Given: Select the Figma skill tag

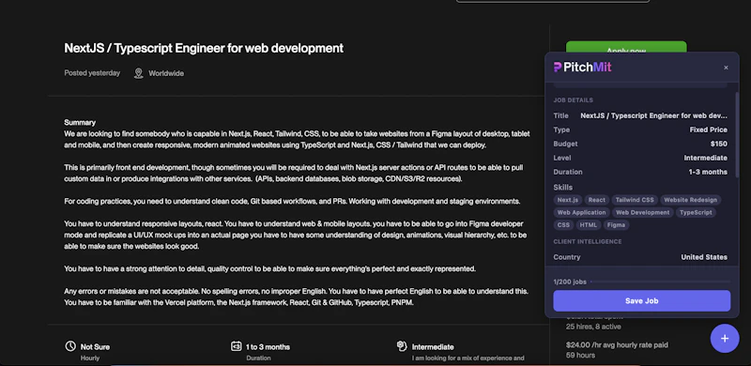Looking at the screenshot, I should click(x=616, y=224).
